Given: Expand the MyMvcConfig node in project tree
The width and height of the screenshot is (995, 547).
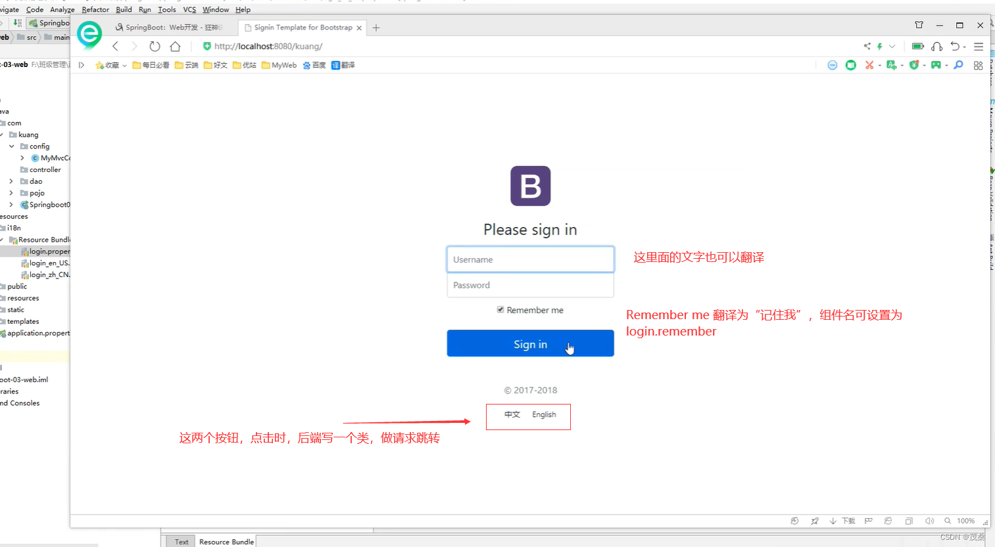Looking at the screenshot, I should (22, 158).
